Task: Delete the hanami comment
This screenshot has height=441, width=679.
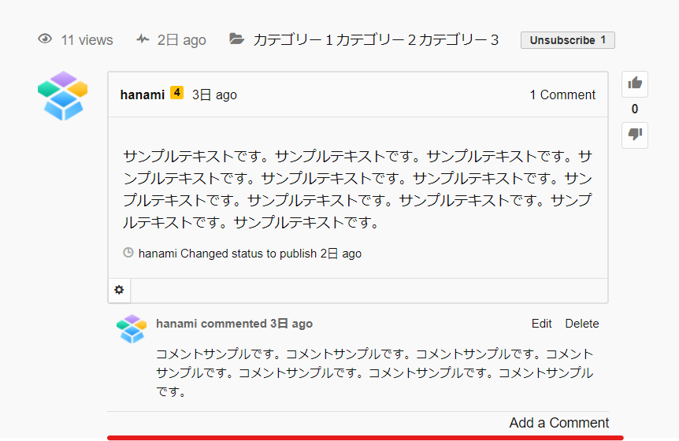Action: 582,324
